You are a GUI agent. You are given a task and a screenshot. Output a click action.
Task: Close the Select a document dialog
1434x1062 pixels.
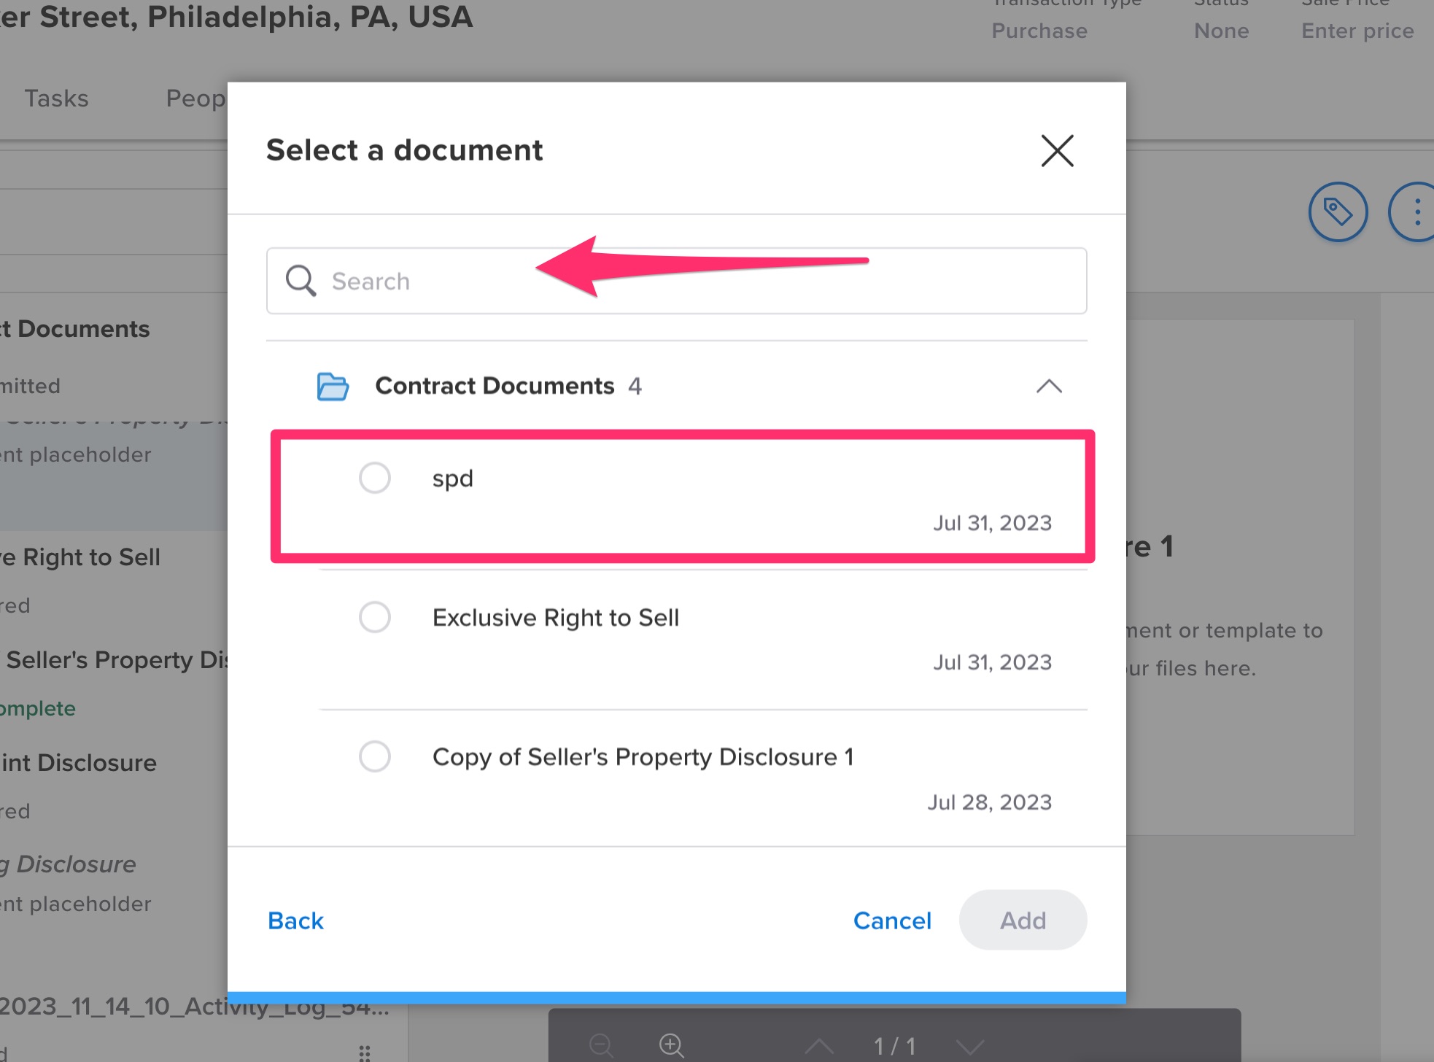1057,151
